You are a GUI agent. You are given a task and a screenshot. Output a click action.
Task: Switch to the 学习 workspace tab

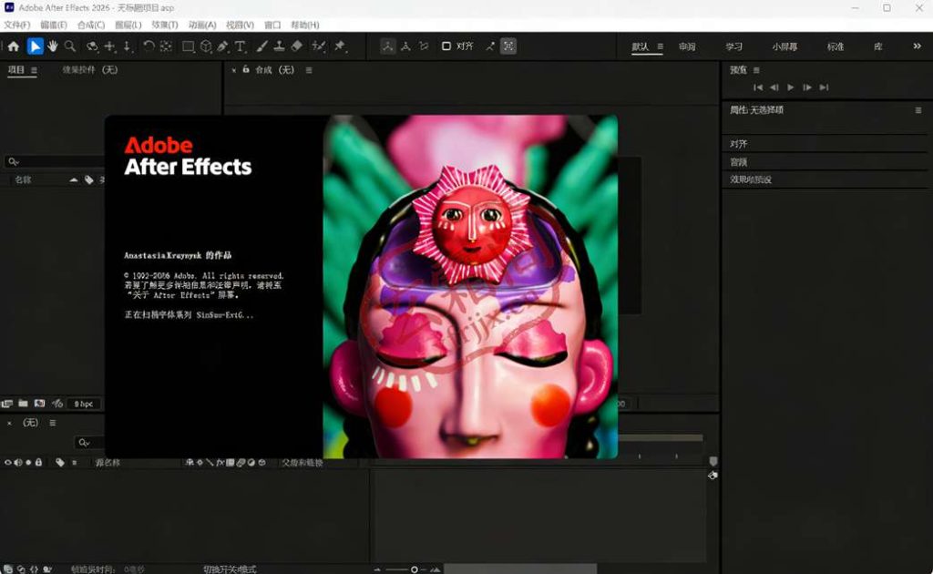733,46
